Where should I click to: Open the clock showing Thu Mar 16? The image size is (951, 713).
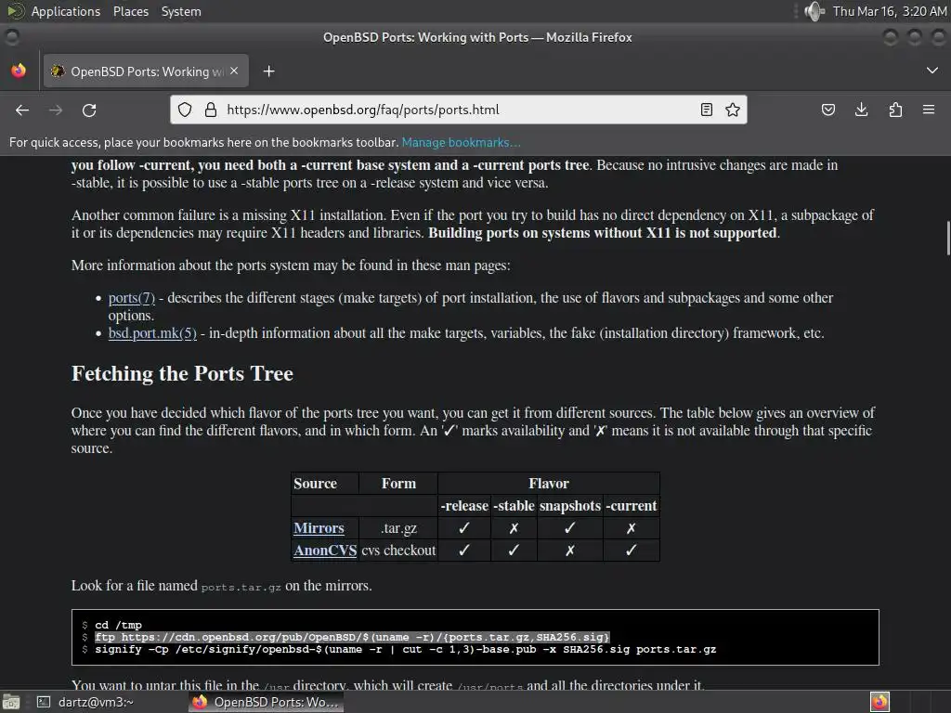point(889,11)
